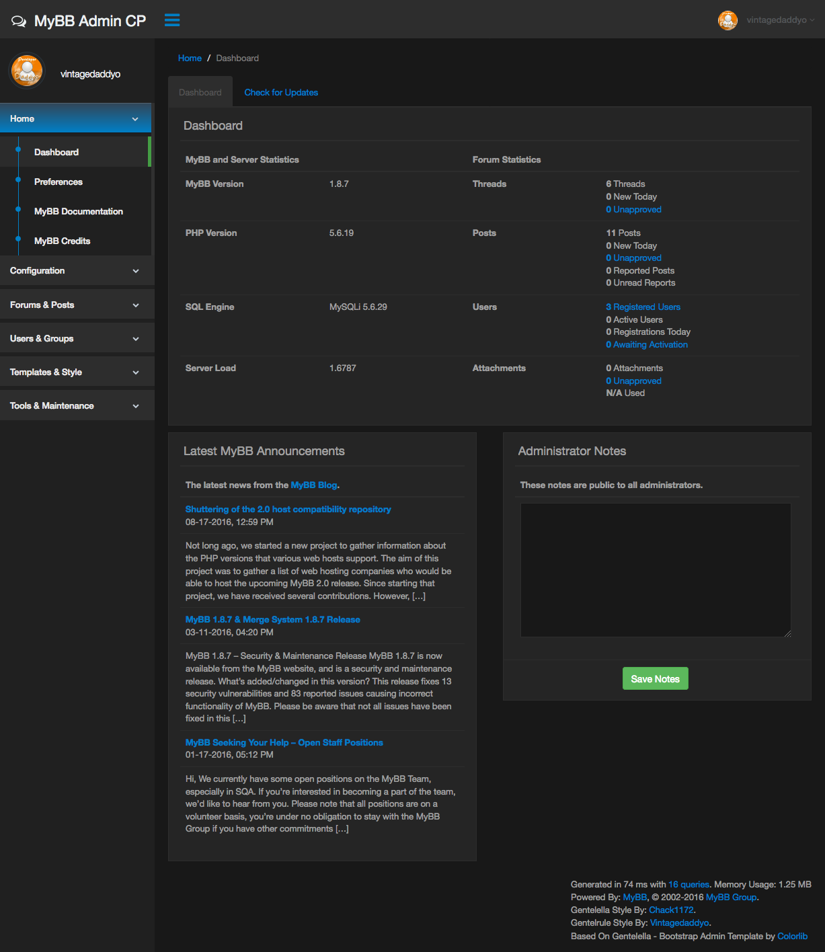Expand the Forums & Posts menu
Image resolution: width=825 pixels, height=952 pixels.
75,305
